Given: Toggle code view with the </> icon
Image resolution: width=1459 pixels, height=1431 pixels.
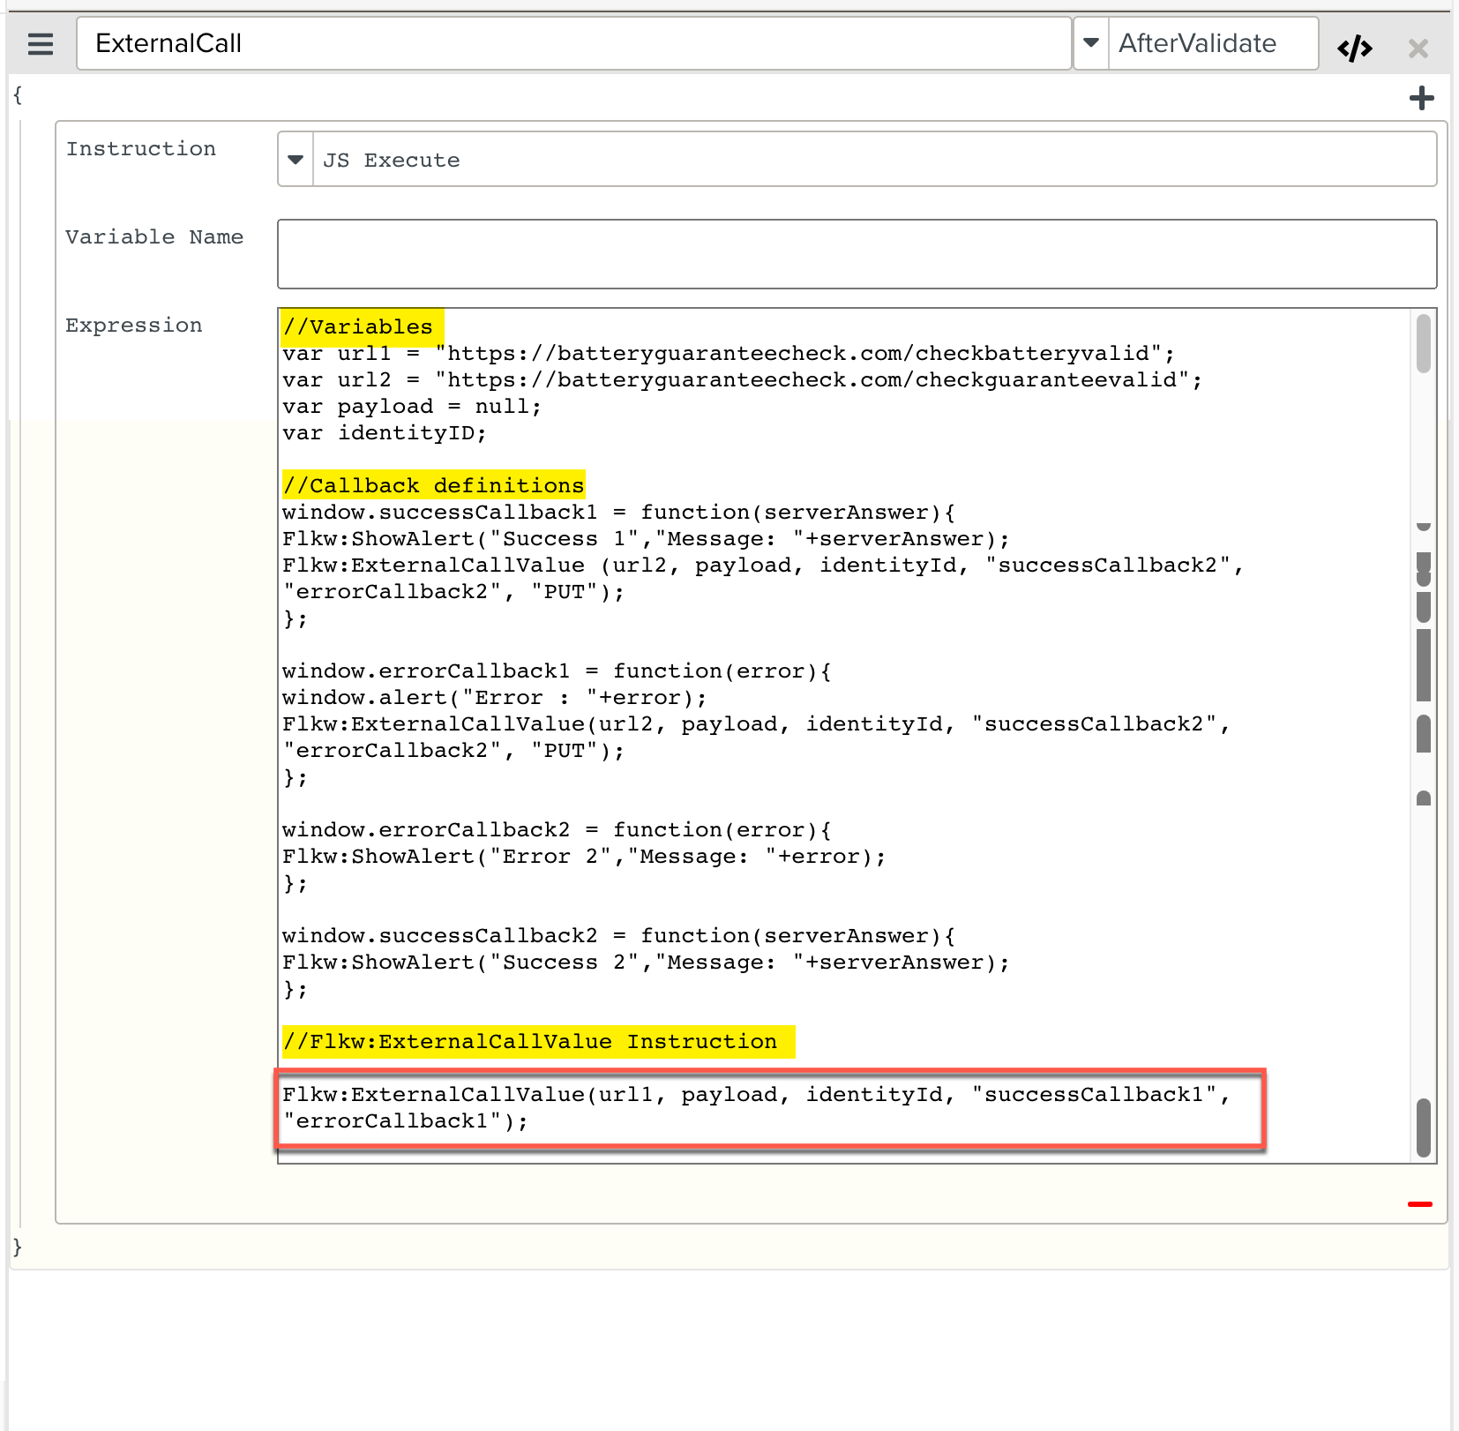Looking at the screenshot, I should tap(1354, 48).
